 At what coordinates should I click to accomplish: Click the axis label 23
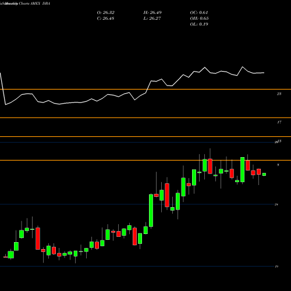279,94
